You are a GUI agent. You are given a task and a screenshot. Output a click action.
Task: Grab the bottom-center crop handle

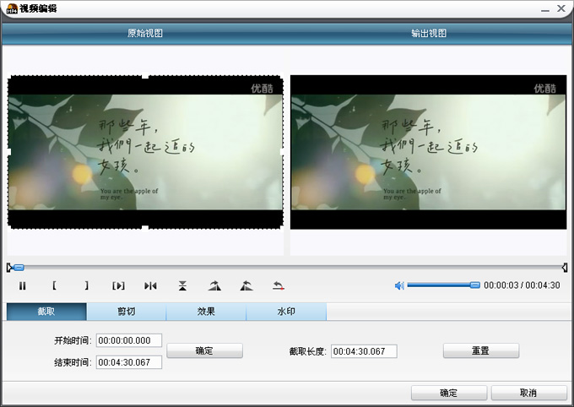pos(145,228)
